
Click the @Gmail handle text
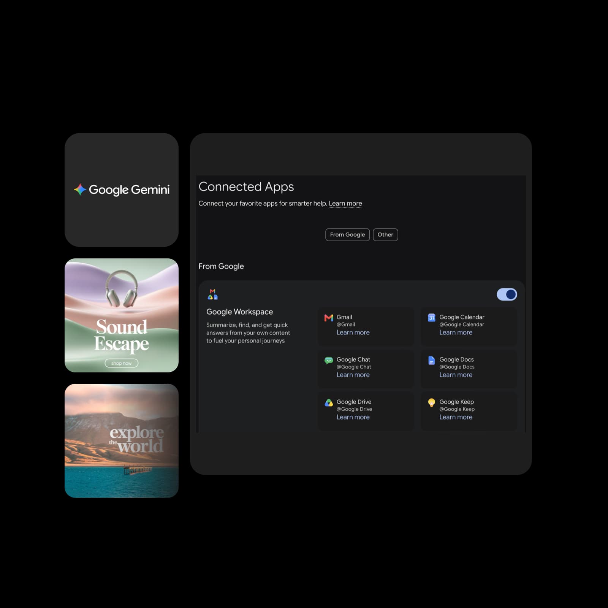[x=346, y=325]
